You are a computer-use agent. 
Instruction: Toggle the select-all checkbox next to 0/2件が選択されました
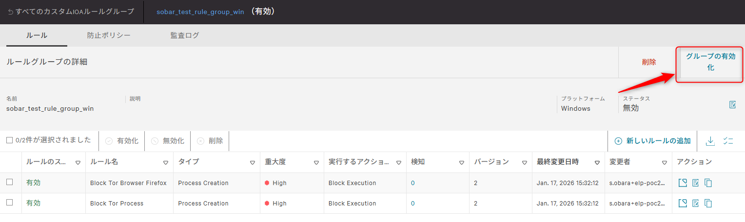(x=9, y=140)
